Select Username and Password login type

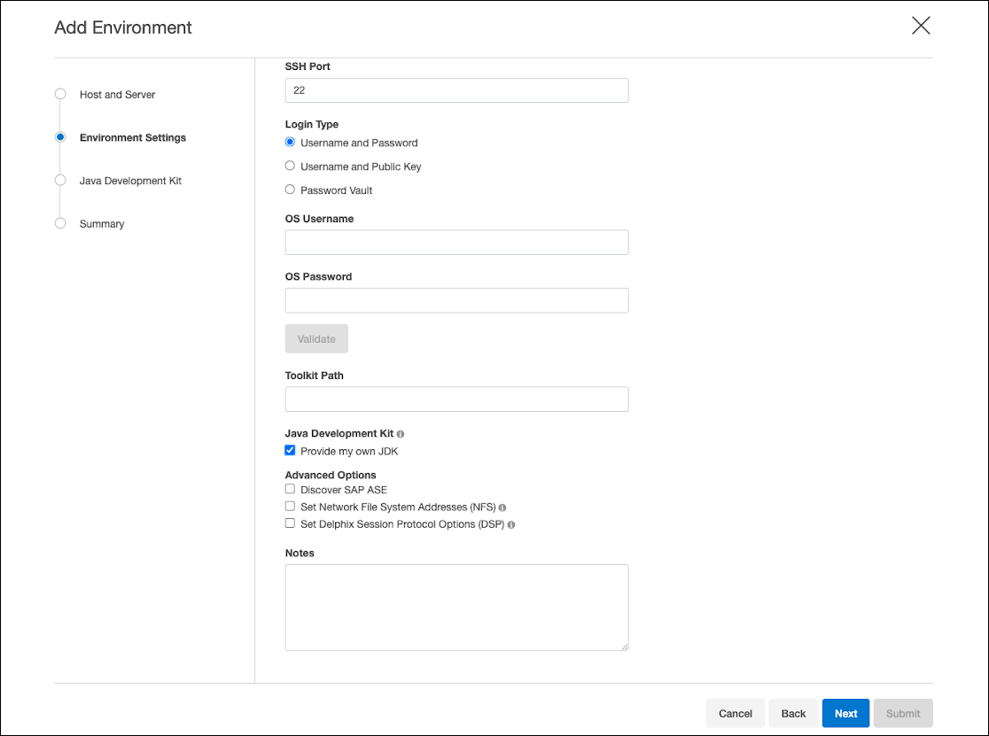coord(290,142)
